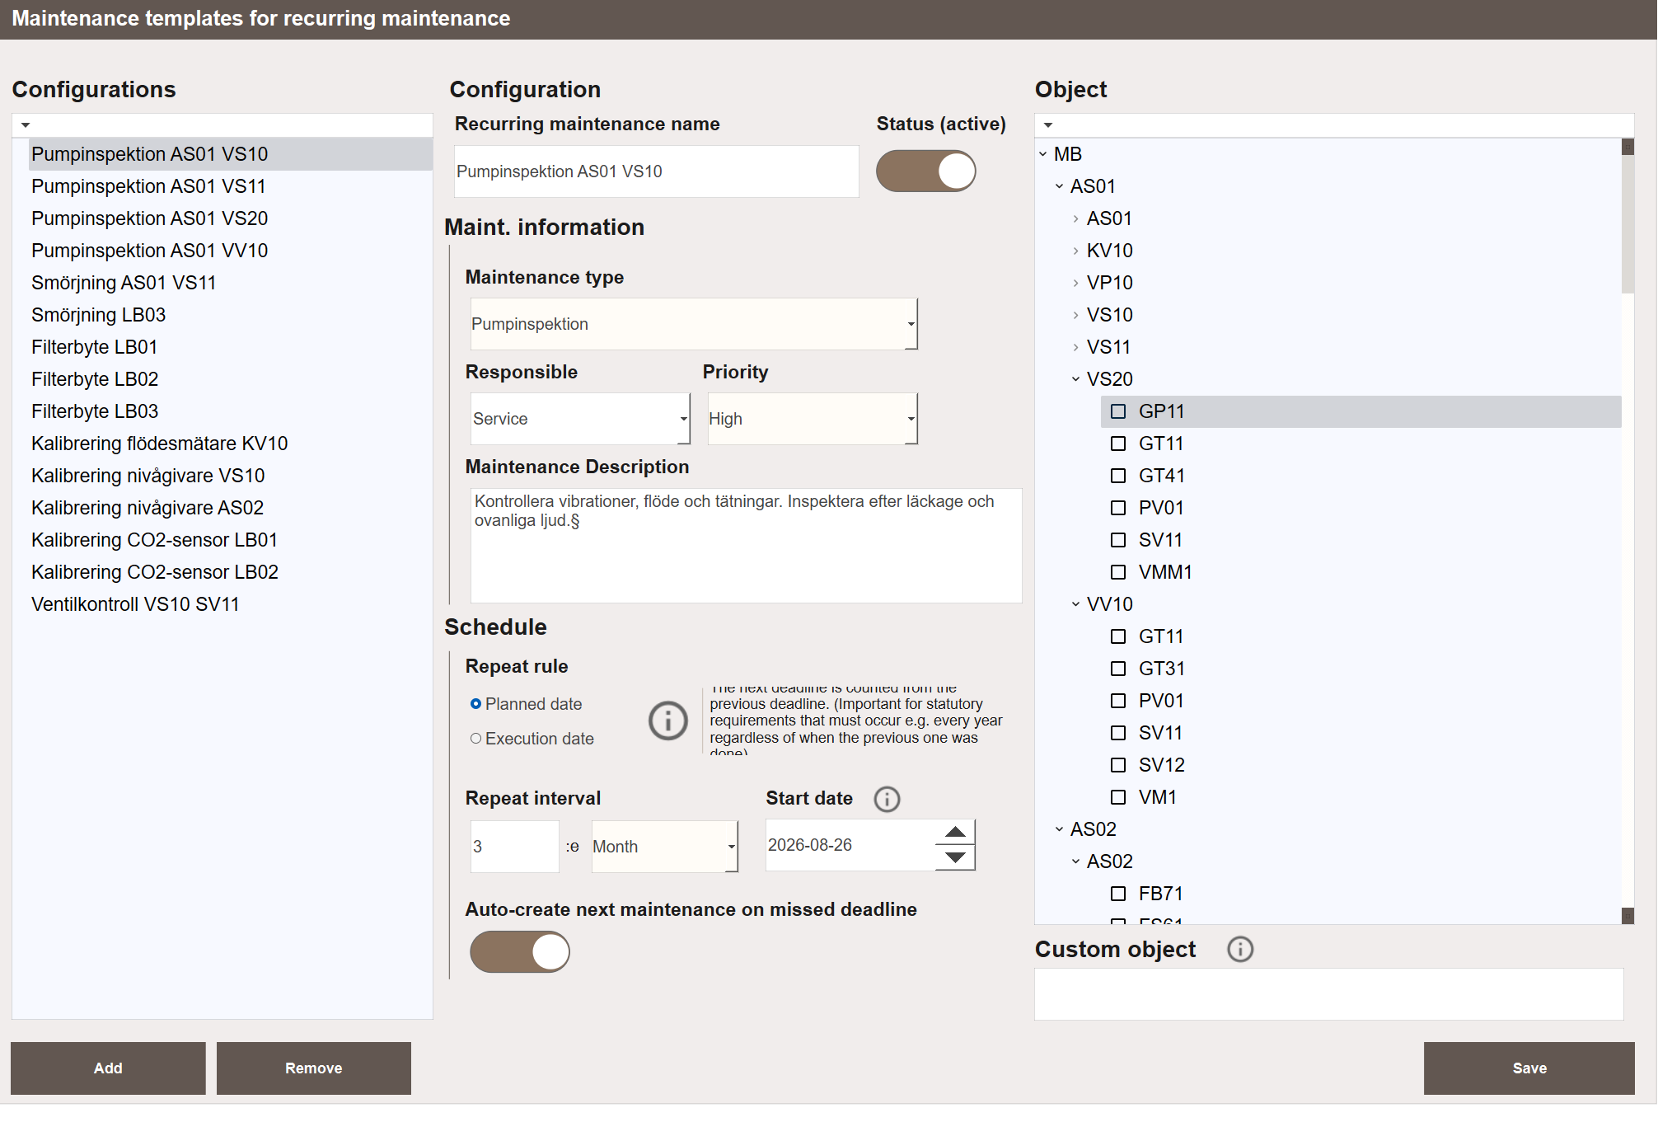The image size is (1672, 1122).
Task: Expand the VS10 tree node
Action: 1075,315
